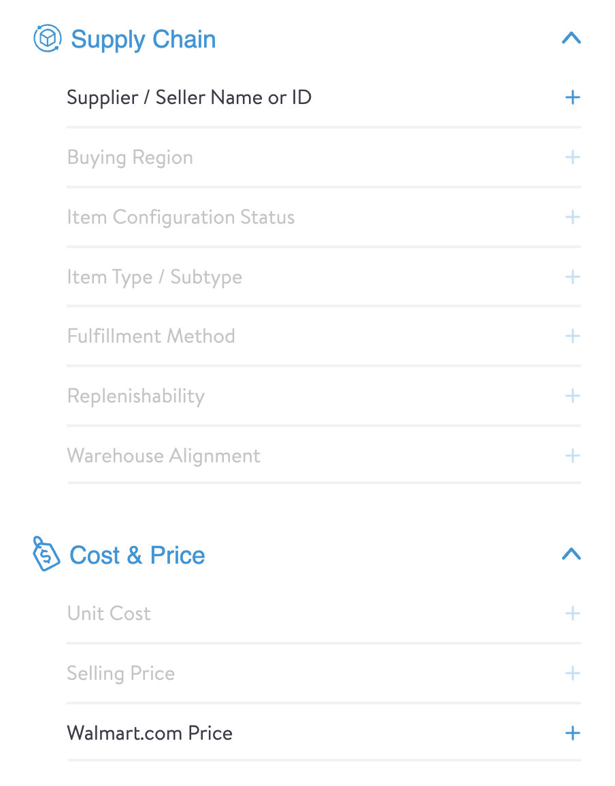The width and height of the screenshot is (615, 786).
Task: Click the Cost & Price heading text
Action: (x=137, y=555)
